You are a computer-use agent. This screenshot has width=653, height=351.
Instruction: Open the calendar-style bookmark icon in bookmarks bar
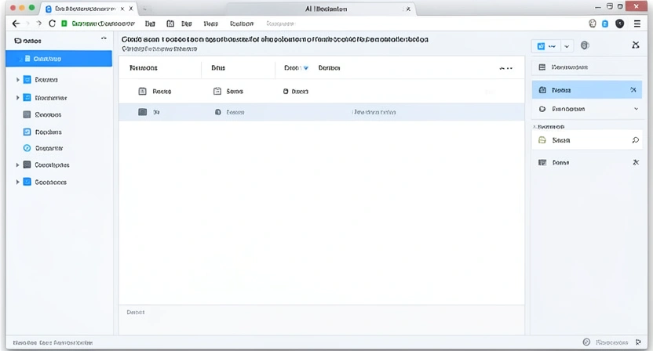[x=170, y=24]
